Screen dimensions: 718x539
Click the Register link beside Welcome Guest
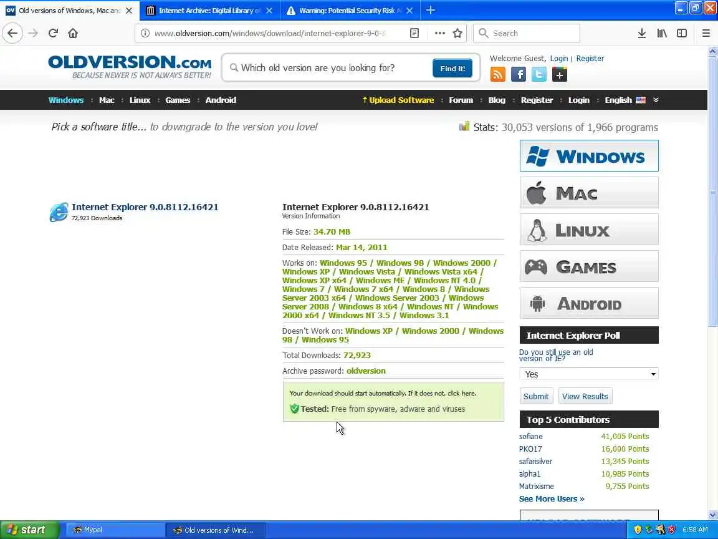590,58
